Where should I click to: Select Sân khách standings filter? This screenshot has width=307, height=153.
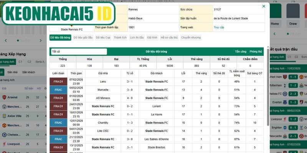coord(28,72)
